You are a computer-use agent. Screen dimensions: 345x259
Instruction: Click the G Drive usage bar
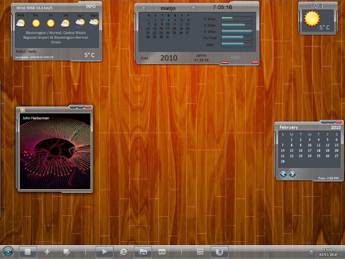(x=237, y=32)
